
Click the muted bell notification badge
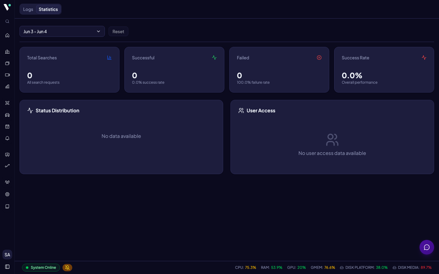tap(67, 268)
